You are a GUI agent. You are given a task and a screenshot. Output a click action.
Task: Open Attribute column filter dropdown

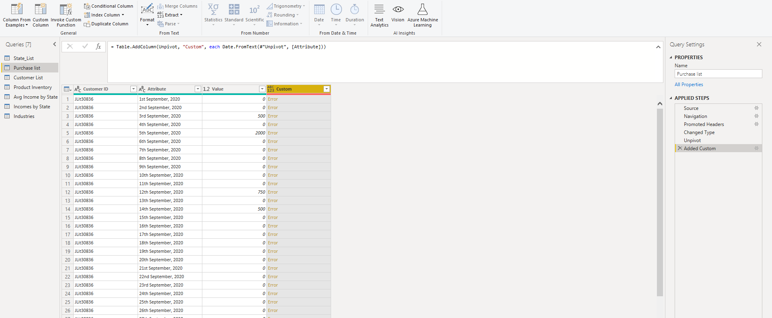point(198,89)
